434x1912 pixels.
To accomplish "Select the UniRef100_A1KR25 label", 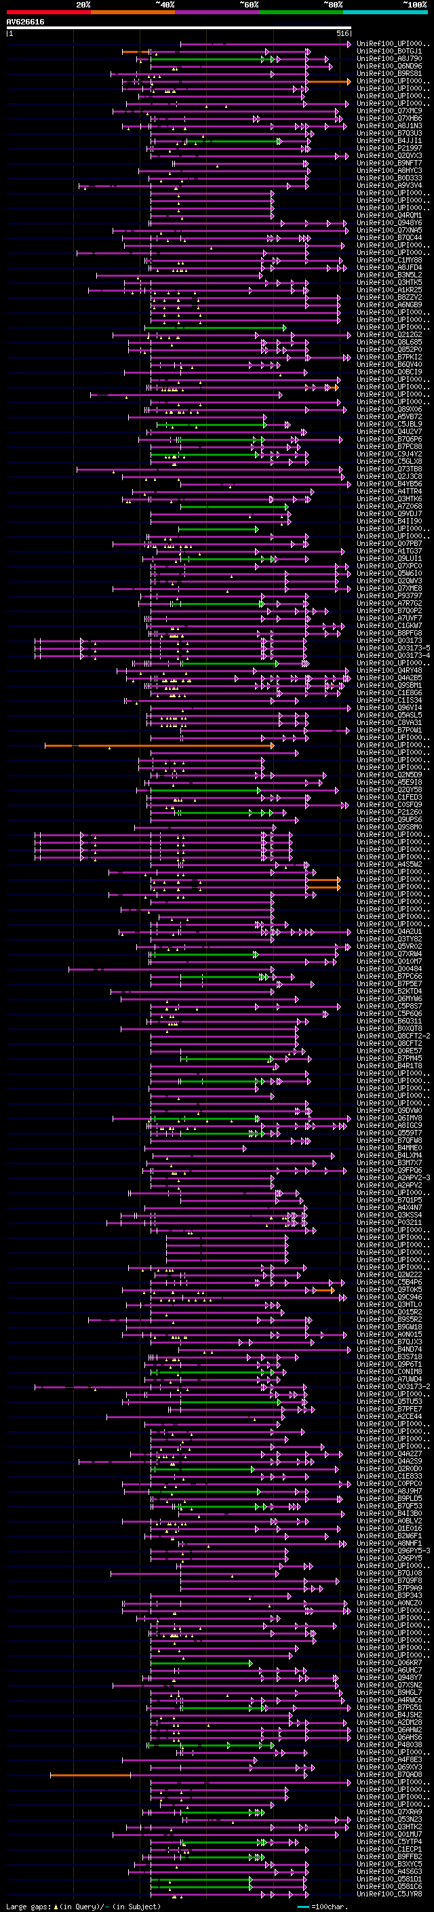I will coord(389,290).
